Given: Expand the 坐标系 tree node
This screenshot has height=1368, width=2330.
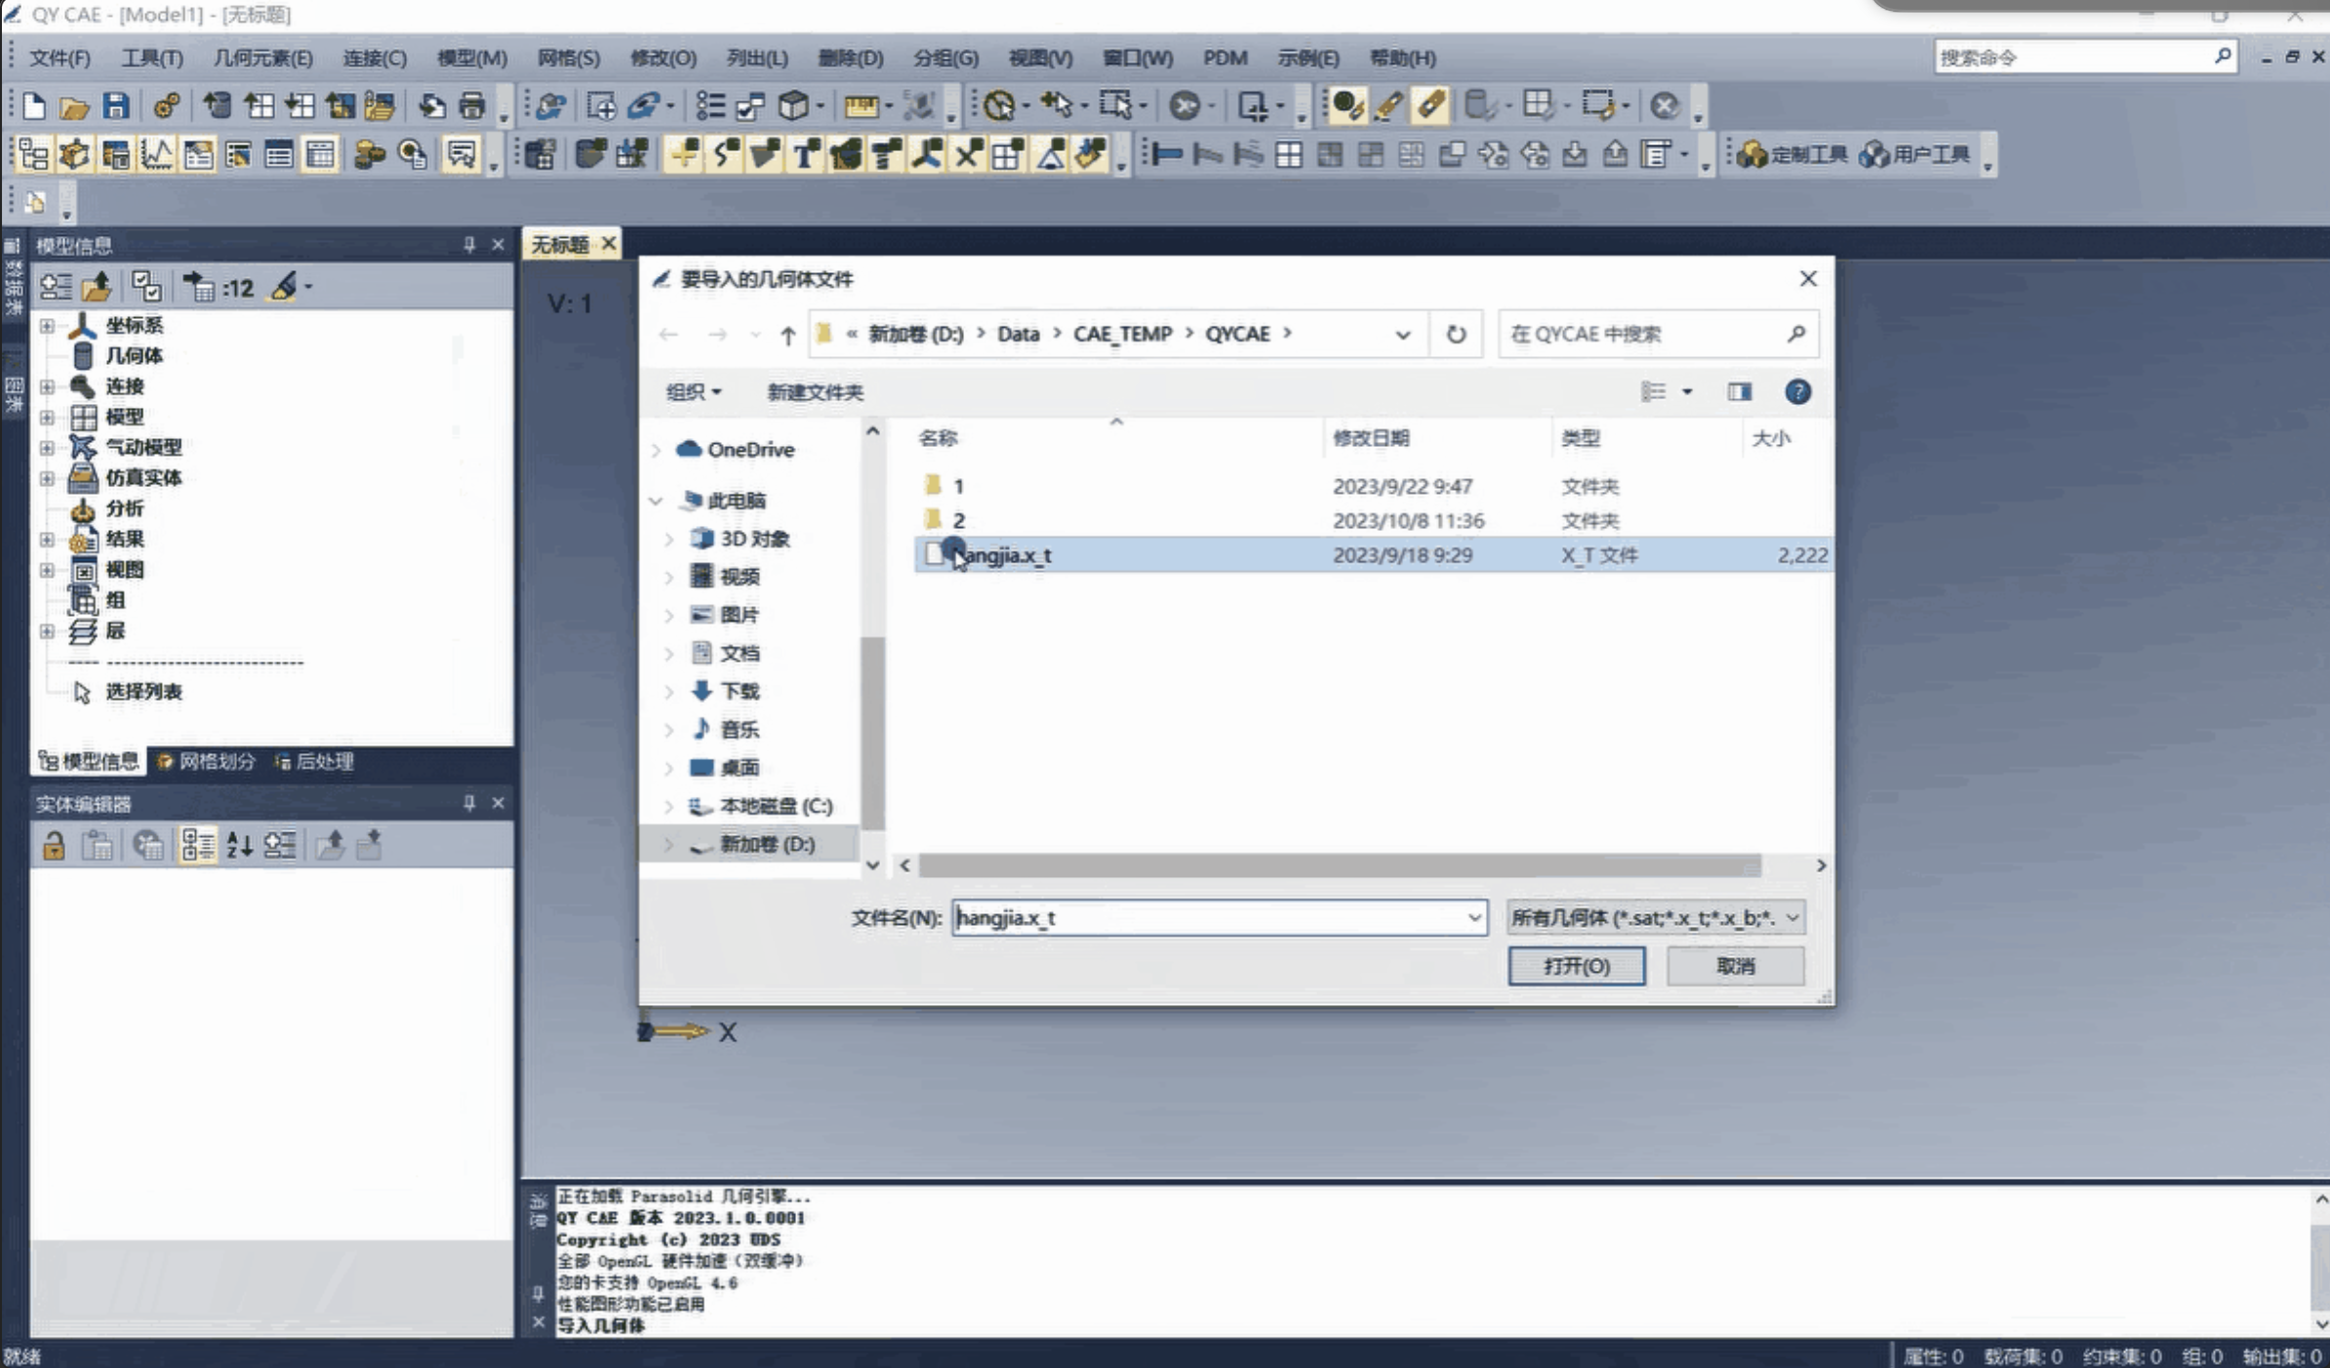Looking at the screenshot, I should [47, 325].
